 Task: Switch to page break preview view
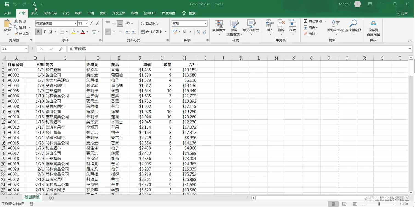(354, 204)
